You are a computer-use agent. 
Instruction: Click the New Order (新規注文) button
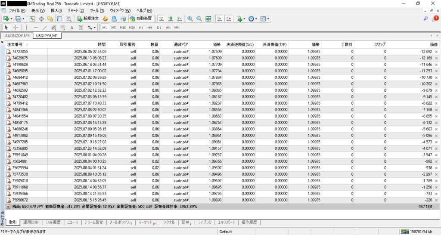88,19
